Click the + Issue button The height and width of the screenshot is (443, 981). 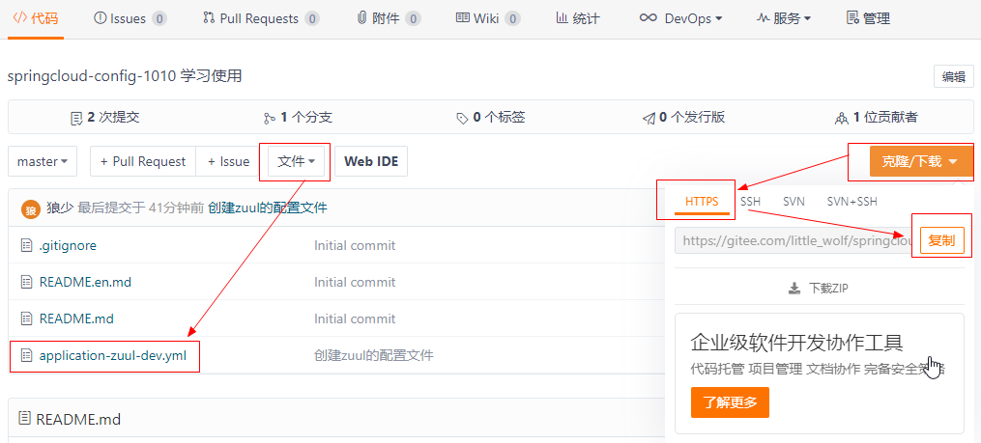[x=228, y=161]
